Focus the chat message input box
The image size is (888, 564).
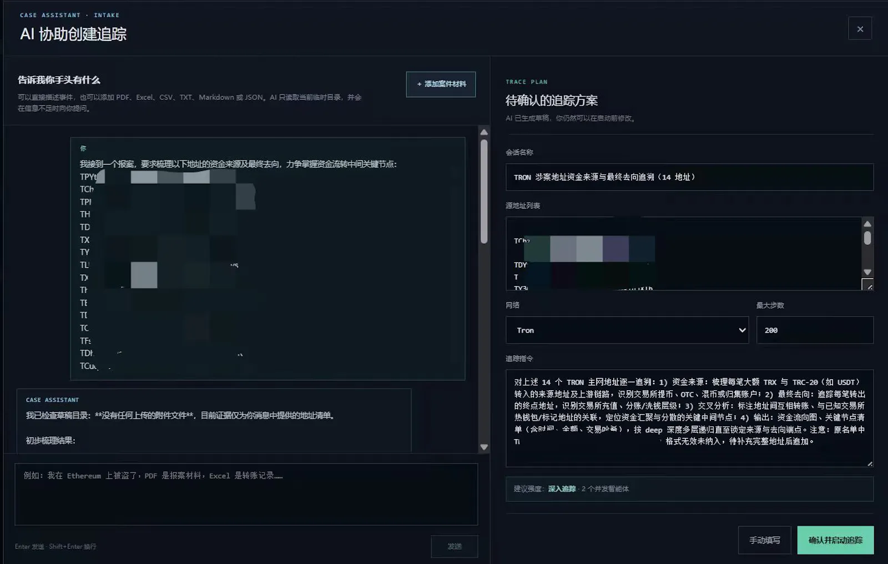point(246,494)
